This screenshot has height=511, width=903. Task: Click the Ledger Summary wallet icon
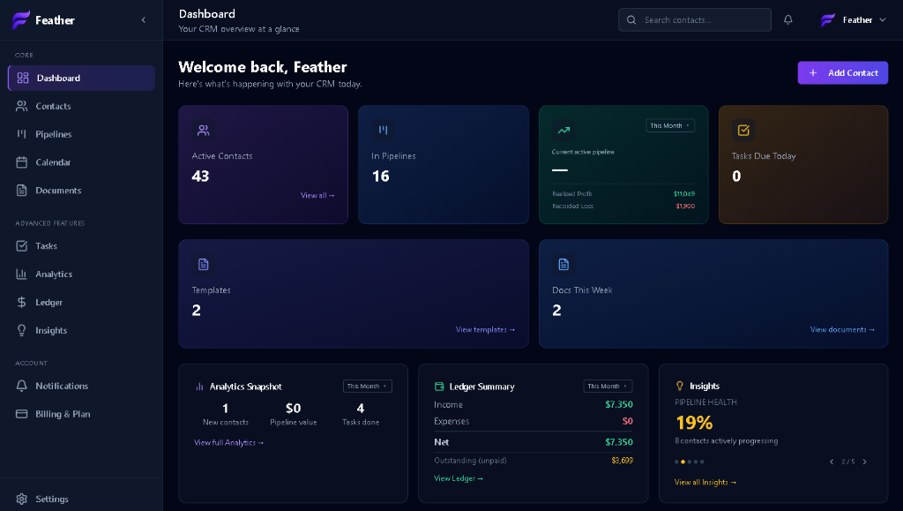(x=439, y=387)
